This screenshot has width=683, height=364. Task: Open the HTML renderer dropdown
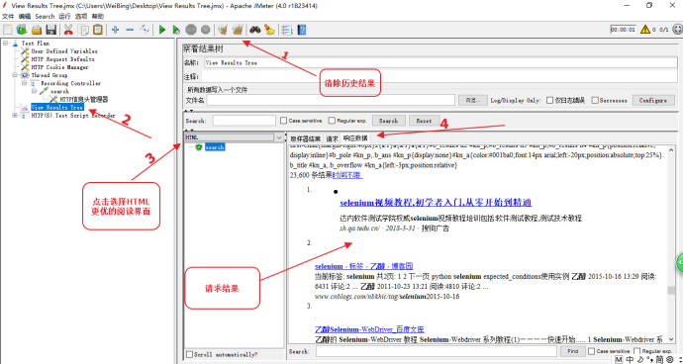pos(279,137)
